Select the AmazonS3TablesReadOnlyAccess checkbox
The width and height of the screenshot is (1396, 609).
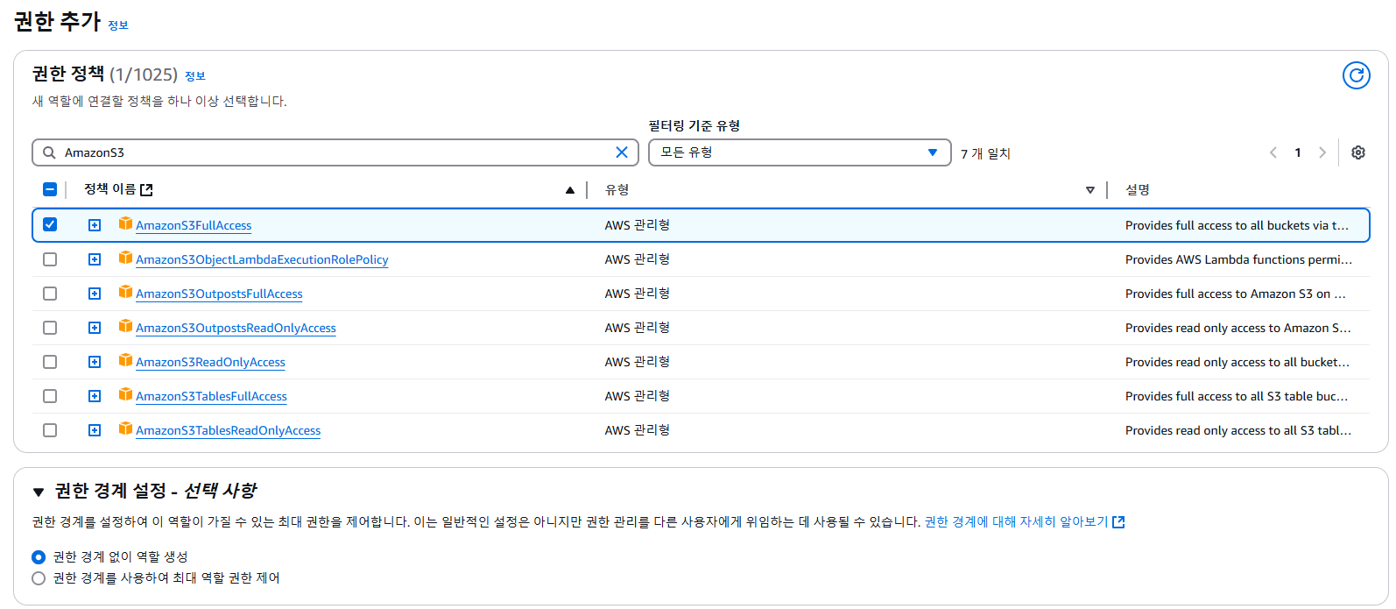[x=50, y=430]
